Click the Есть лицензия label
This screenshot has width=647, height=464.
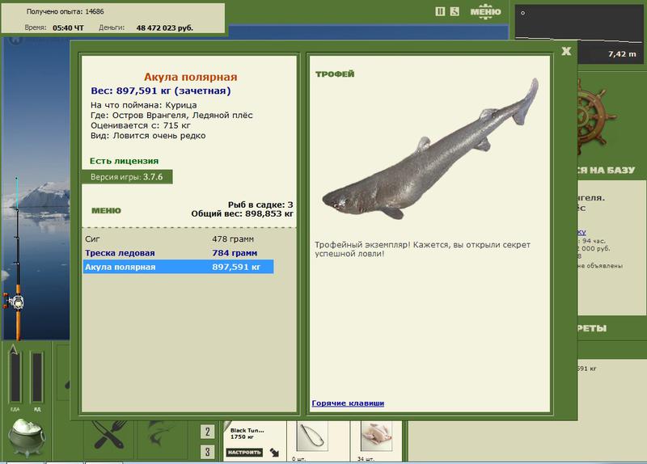(124, 161)
